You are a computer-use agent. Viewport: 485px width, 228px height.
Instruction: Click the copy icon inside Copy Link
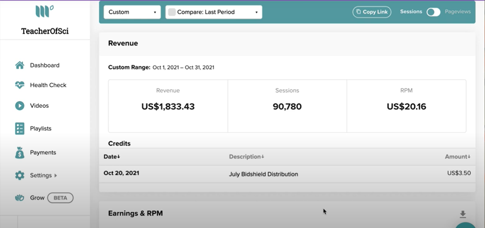[x=358, y=12]
